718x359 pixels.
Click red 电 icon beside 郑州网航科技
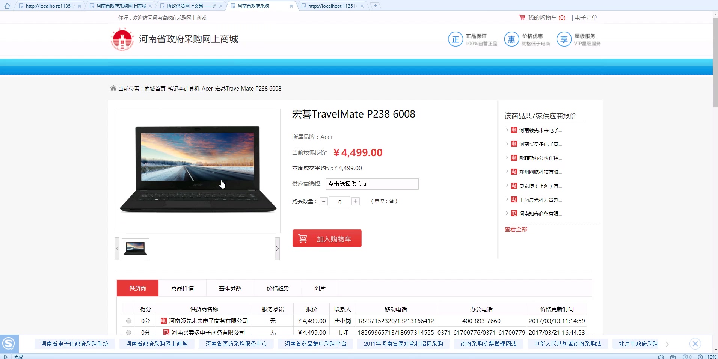click(514, 172)
